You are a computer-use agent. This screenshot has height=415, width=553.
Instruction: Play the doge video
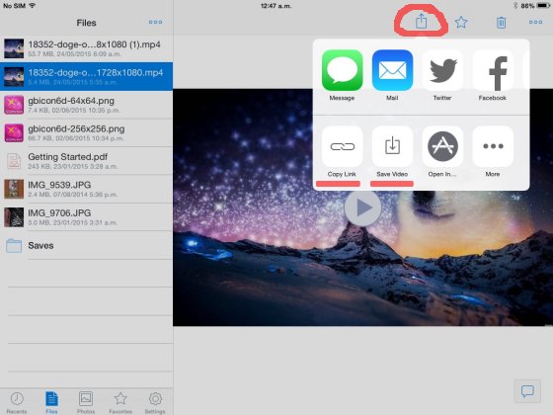pos(362,207)
